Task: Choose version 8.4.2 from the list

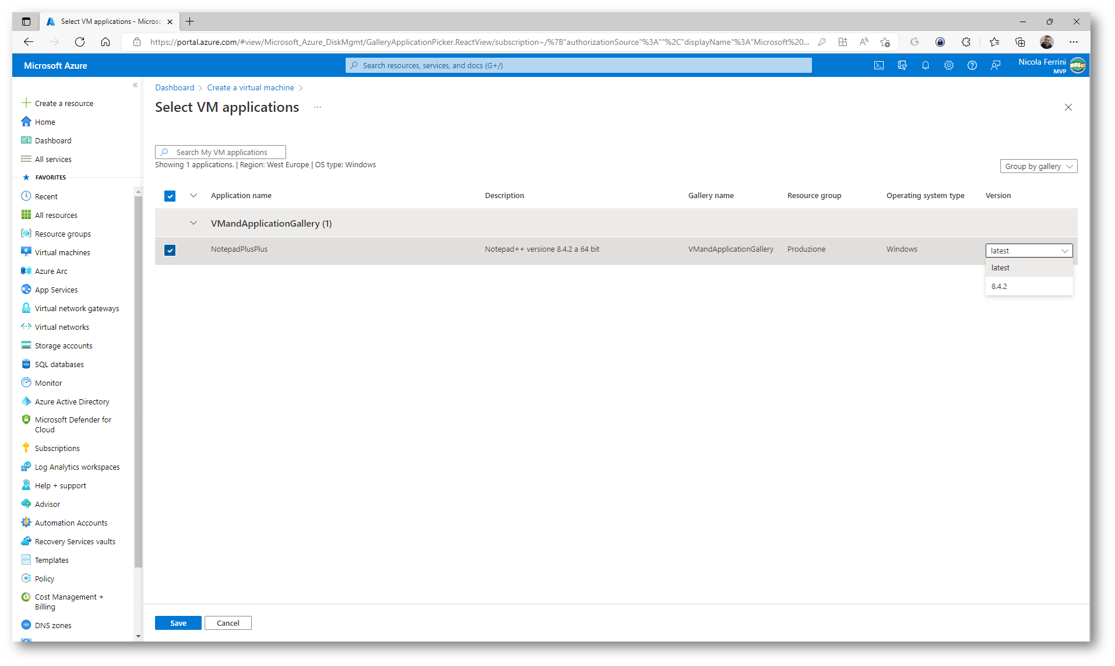Action: (x=1029, y=286)
